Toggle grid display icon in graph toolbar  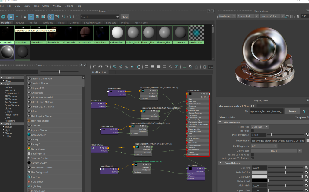pyautogui.click(x=184, y=67)
